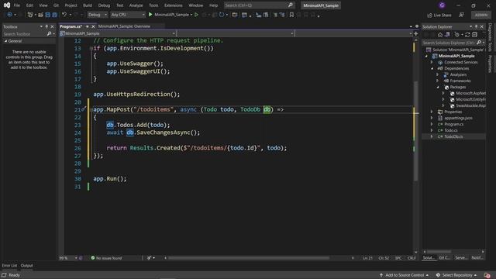Collapse the if block on line 13
496x279 pixels.
pyautogui.click(x=91, y=48)
